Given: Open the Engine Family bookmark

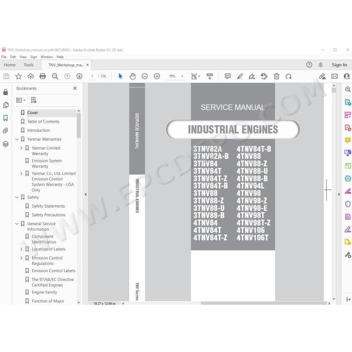Looking at the screenshot, I should coord(44,292).
